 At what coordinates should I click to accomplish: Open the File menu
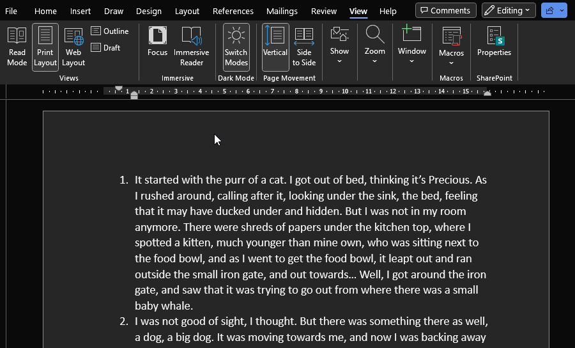tap(11, 11)
